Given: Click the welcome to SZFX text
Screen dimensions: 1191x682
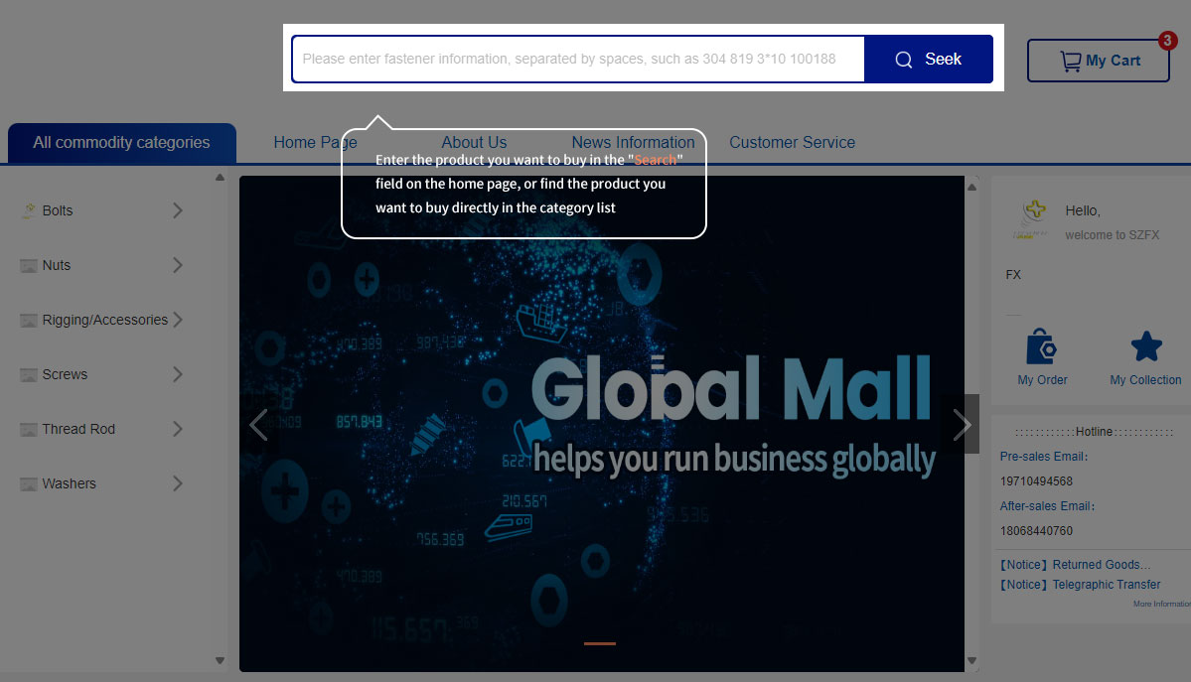Looking at the screenshot, I should 1112,235.
